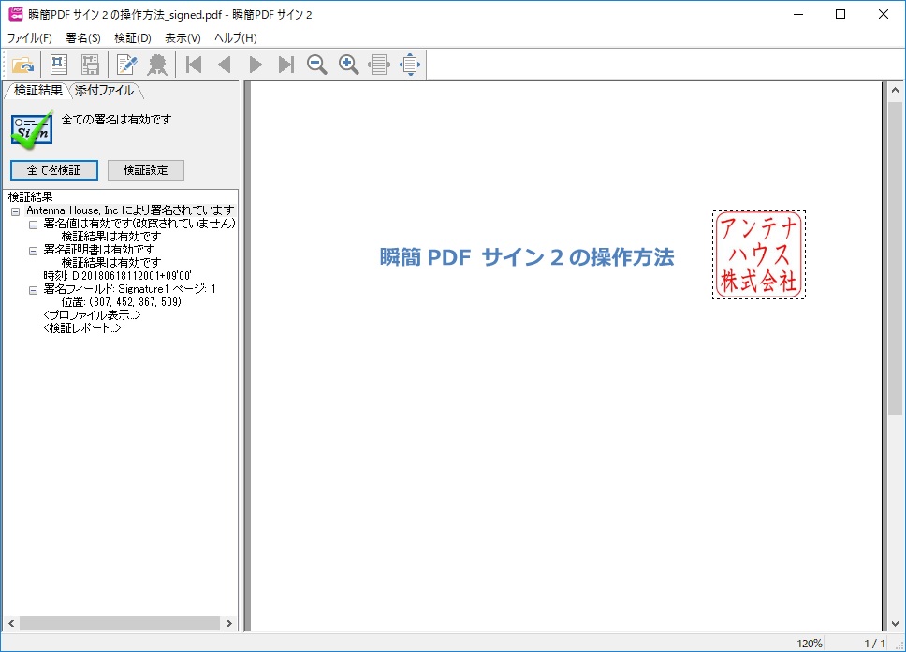Select the 時刻: D:20180618112001+09'00' row

coord(117,276)
